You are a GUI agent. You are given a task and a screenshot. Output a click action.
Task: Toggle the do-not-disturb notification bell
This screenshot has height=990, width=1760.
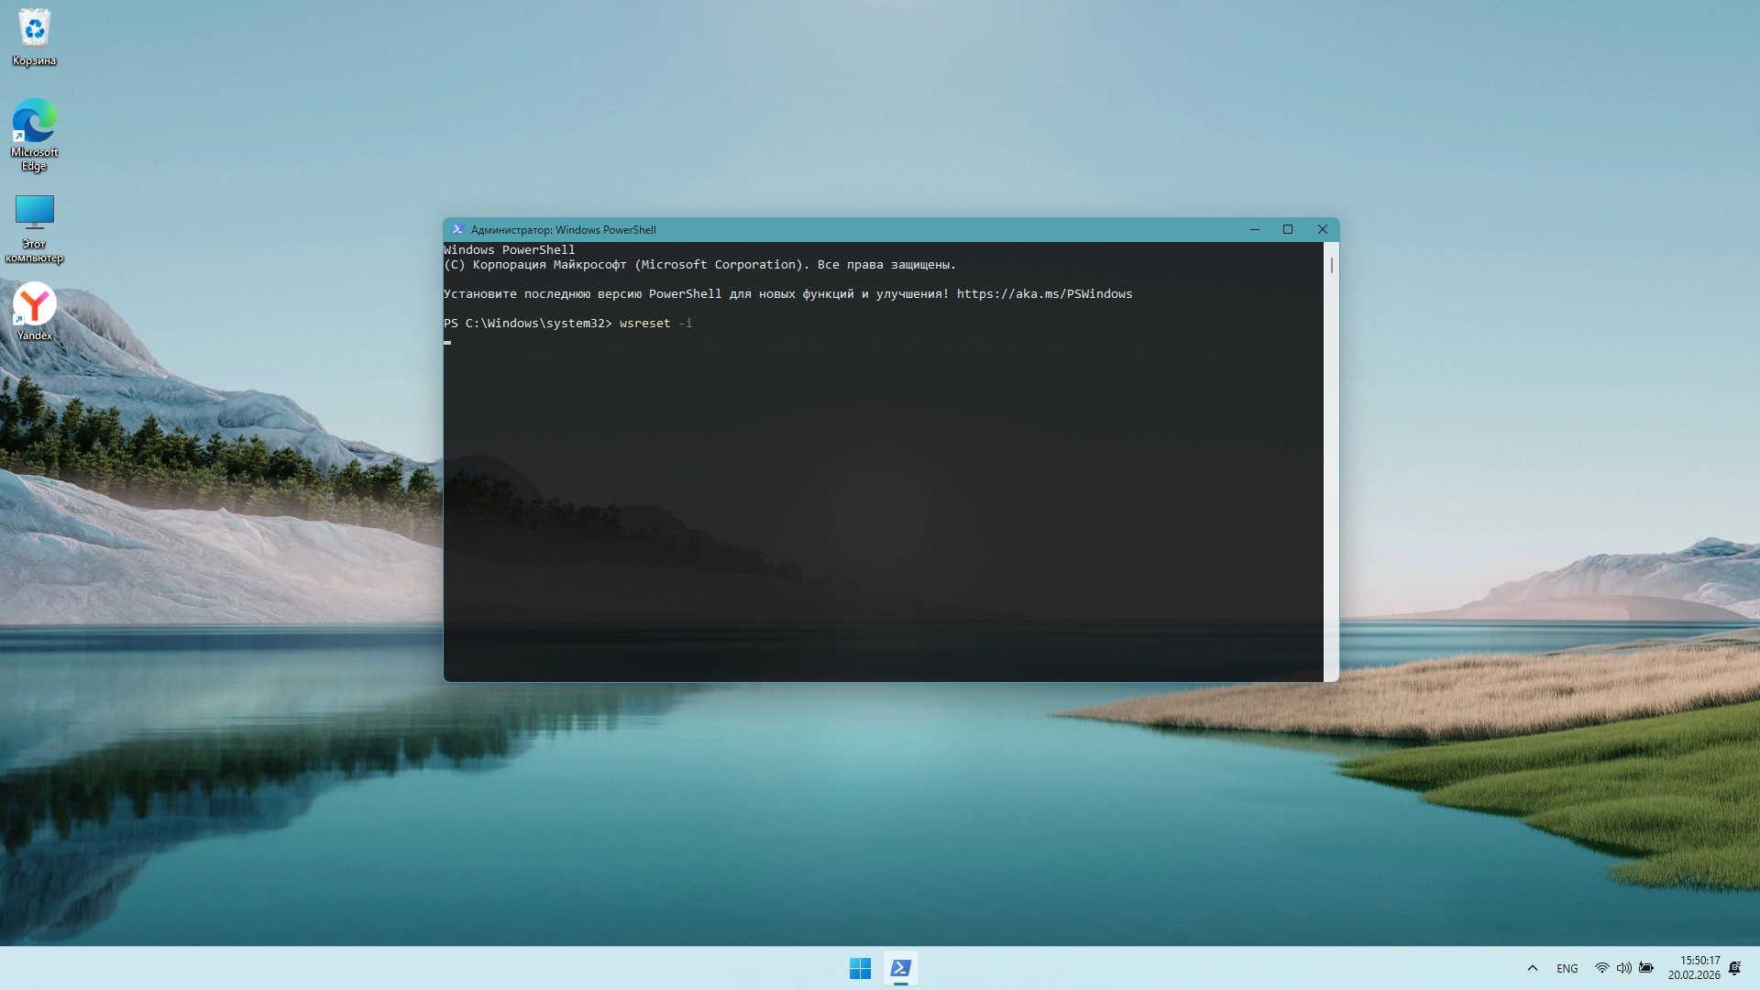pos(1734,968)
